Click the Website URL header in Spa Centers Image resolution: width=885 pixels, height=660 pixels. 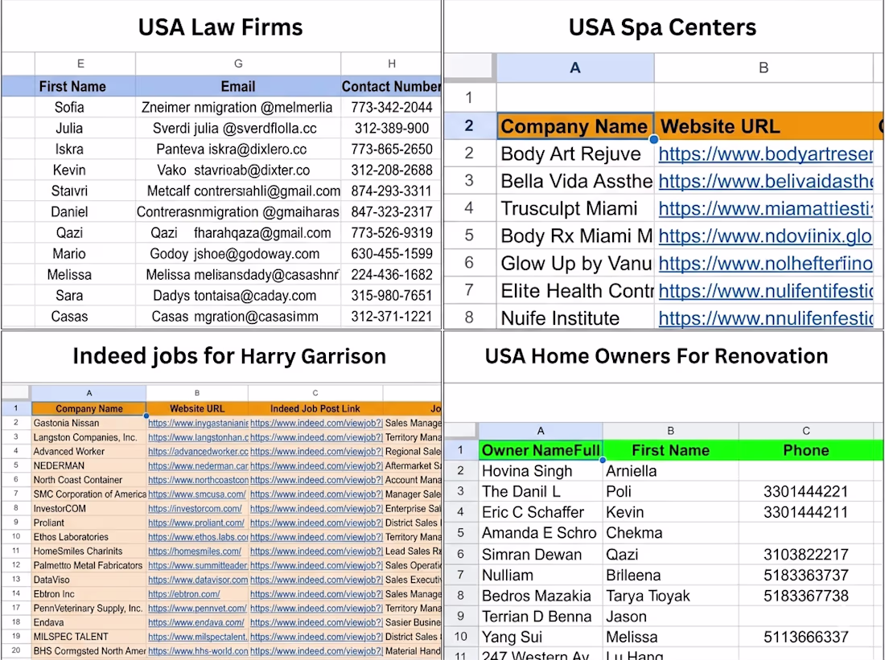coord(765,125)
